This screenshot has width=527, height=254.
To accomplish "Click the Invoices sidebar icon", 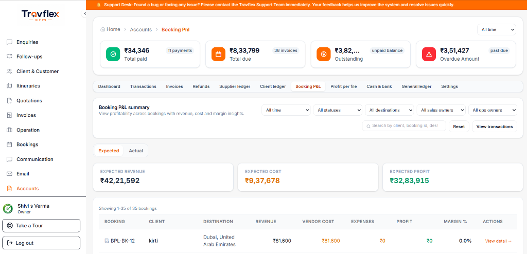I will point(9,115).
